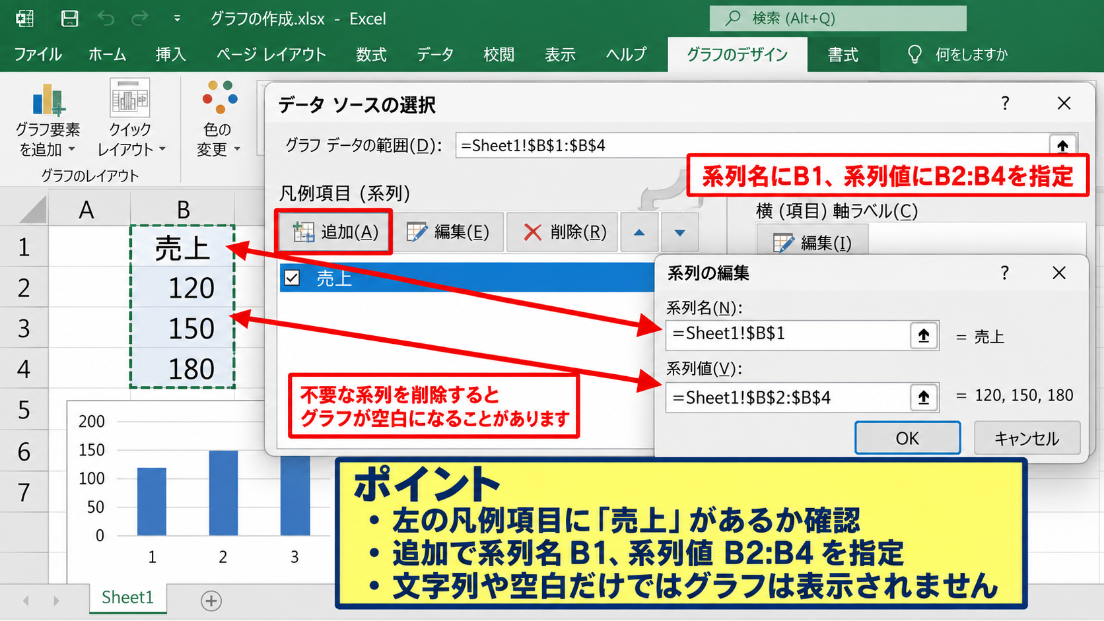
Task: Click the Select All corner triangle
Action: pyautogui.click(x=33, y=210)
